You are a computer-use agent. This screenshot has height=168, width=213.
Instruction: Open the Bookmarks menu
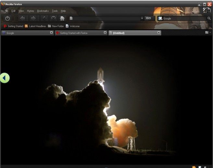(43, 11)
